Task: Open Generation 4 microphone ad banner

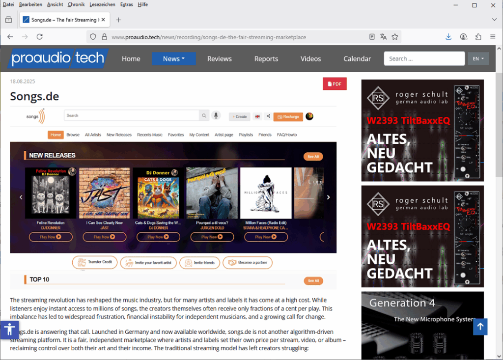Action: (x=422, y=325)
